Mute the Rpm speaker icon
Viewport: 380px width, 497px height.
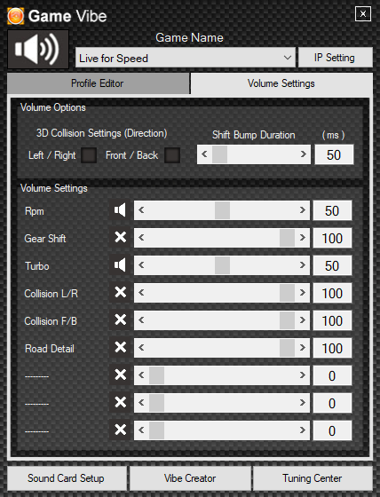[x=120, y=210]
